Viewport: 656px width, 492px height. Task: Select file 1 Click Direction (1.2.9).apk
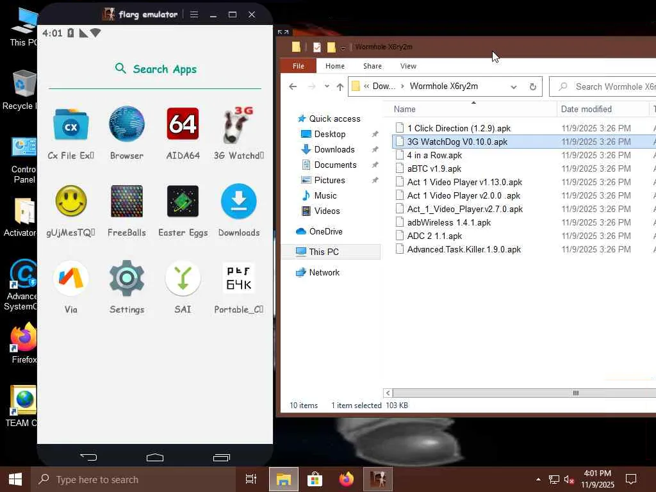(459, 128)
